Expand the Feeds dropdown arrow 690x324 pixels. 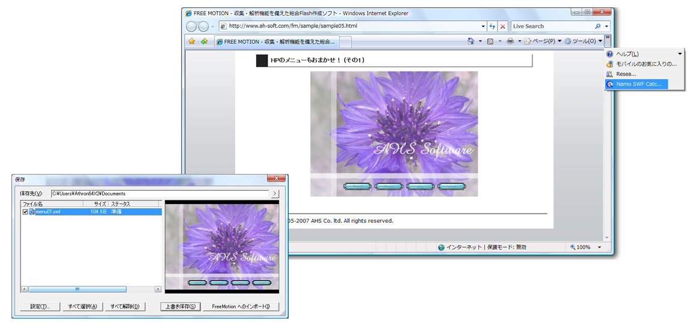pos(499,41)
